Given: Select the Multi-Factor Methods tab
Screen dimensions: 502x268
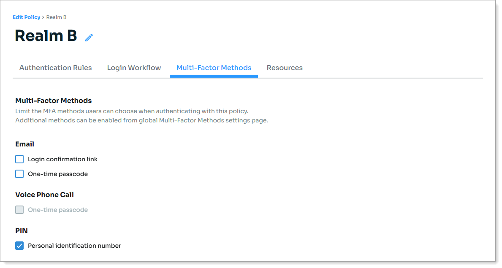Looking at the screenshot, I should point(214,68).
